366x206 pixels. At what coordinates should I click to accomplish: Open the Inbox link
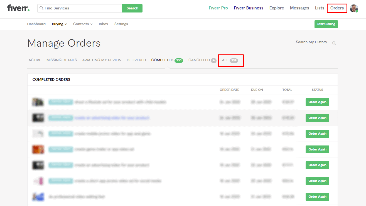104,24
